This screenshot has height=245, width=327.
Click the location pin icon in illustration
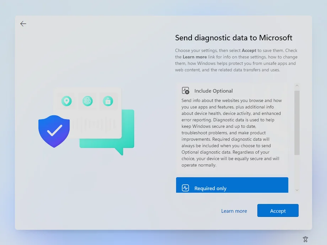pos(66,101)
